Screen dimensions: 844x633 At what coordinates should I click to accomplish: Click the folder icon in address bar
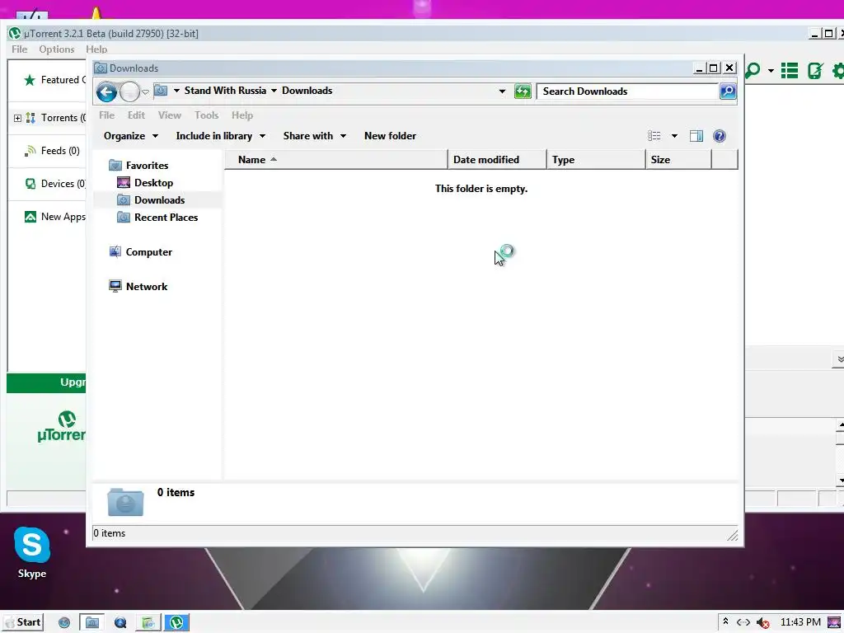[x=161, y=91]
